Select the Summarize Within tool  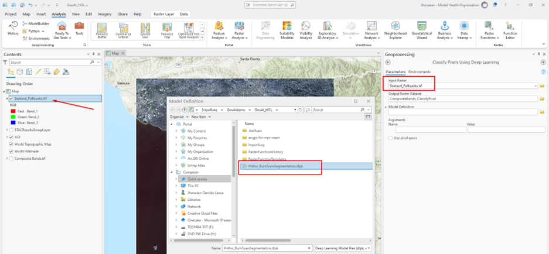tap(123, 31)
